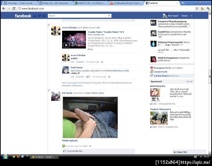
Task: Open the friend requests icon
Action: 35,16
